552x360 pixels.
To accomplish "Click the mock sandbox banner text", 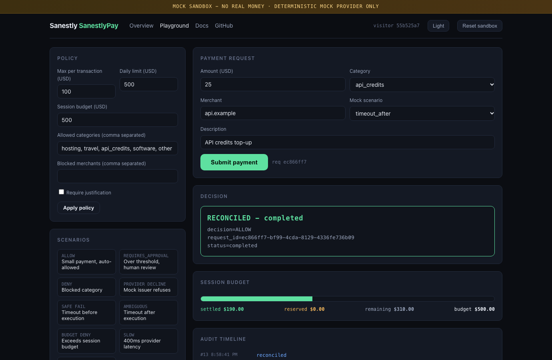I will (276, 6).
